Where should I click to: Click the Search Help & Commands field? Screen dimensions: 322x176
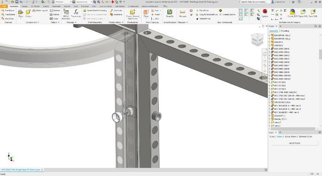click(x=255, y=2)
